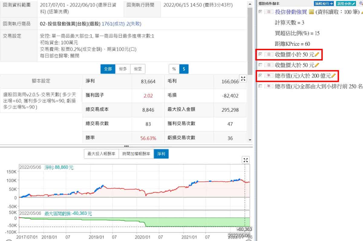
Task: Click pencil icon beside 總市值(元)大於 200 億元
Action: (x=334, y=76)
